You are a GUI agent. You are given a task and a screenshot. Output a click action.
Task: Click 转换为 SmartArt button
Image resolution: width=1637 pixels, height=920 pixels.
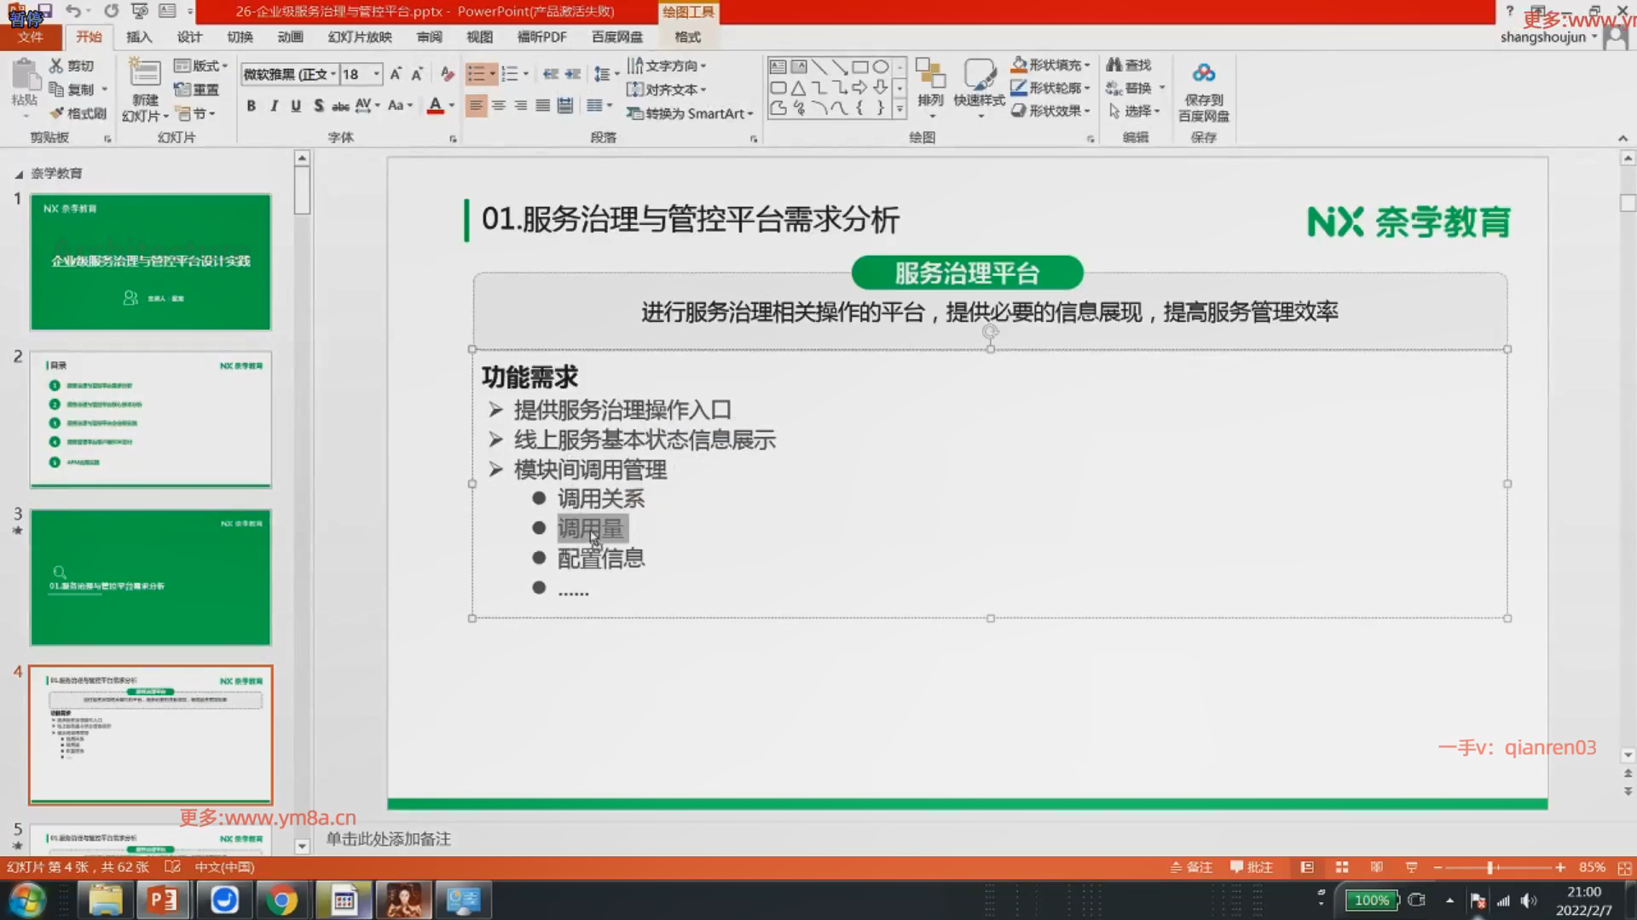pyautogui.click(x=691, y=113)
